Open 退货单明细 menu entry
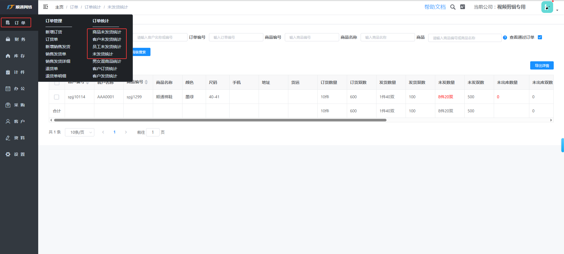The image size is (564, 254). (56, 76)
